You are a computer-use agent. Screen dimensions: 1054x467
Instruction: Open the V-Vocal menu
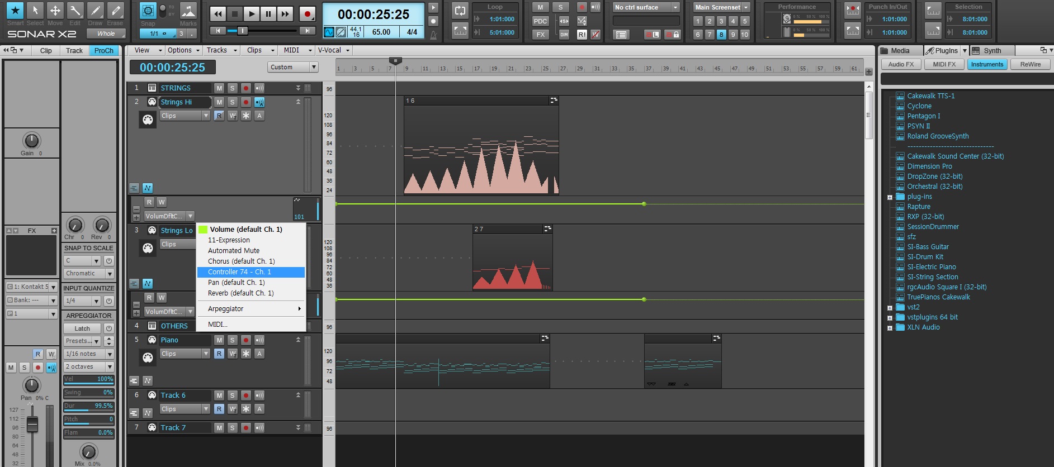point(334,50)
